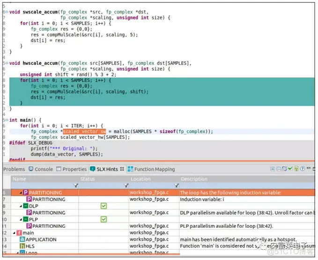
Task: Click the Location column filter funnel
Action: tap(177, 186)
